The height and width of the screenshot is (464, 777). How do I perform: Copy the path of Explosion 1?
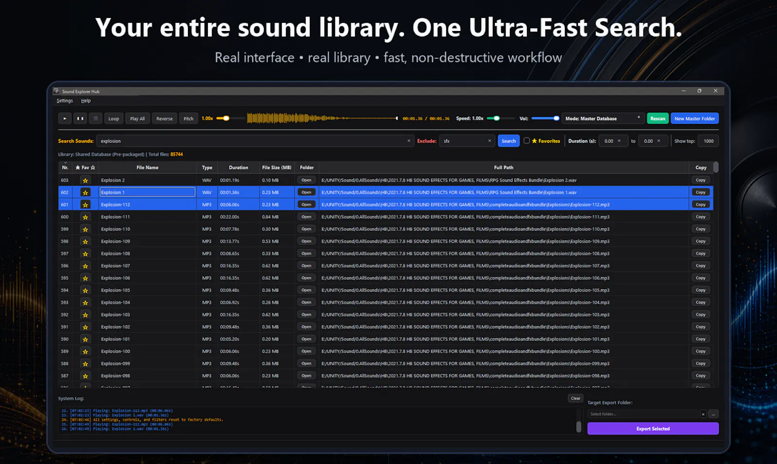(700, 192)
